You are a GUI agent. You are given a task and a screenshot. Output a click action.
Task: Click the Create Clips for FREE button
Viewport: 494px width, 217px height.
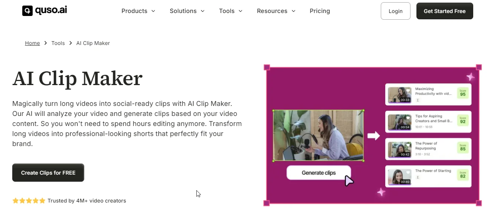point(48,172)
